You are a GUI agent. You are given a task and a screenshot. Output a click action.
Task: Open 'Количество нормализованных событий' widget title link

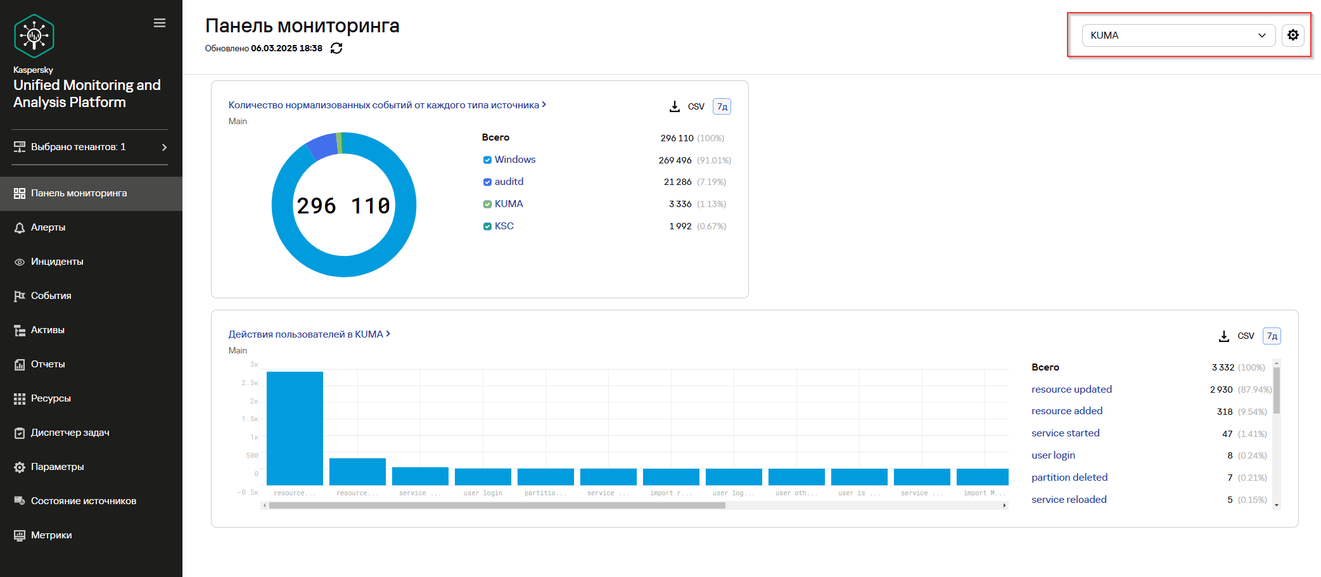387,105
